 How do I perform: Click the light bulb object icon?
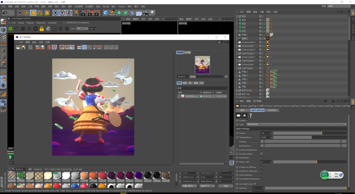(x=152, y=13)
